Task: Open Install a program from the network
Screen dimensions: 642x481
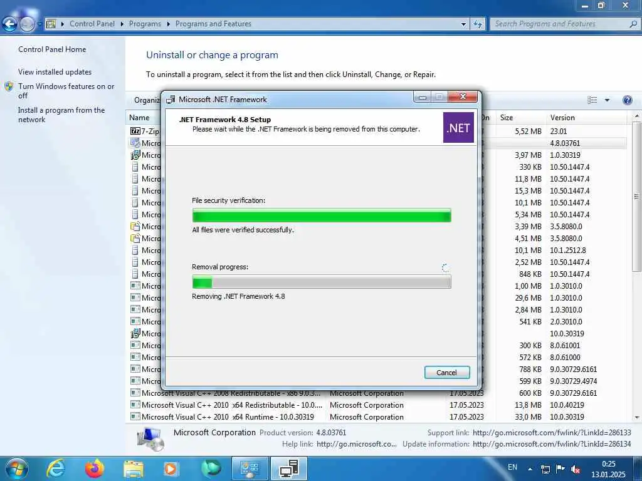Action: pos(61,115)
